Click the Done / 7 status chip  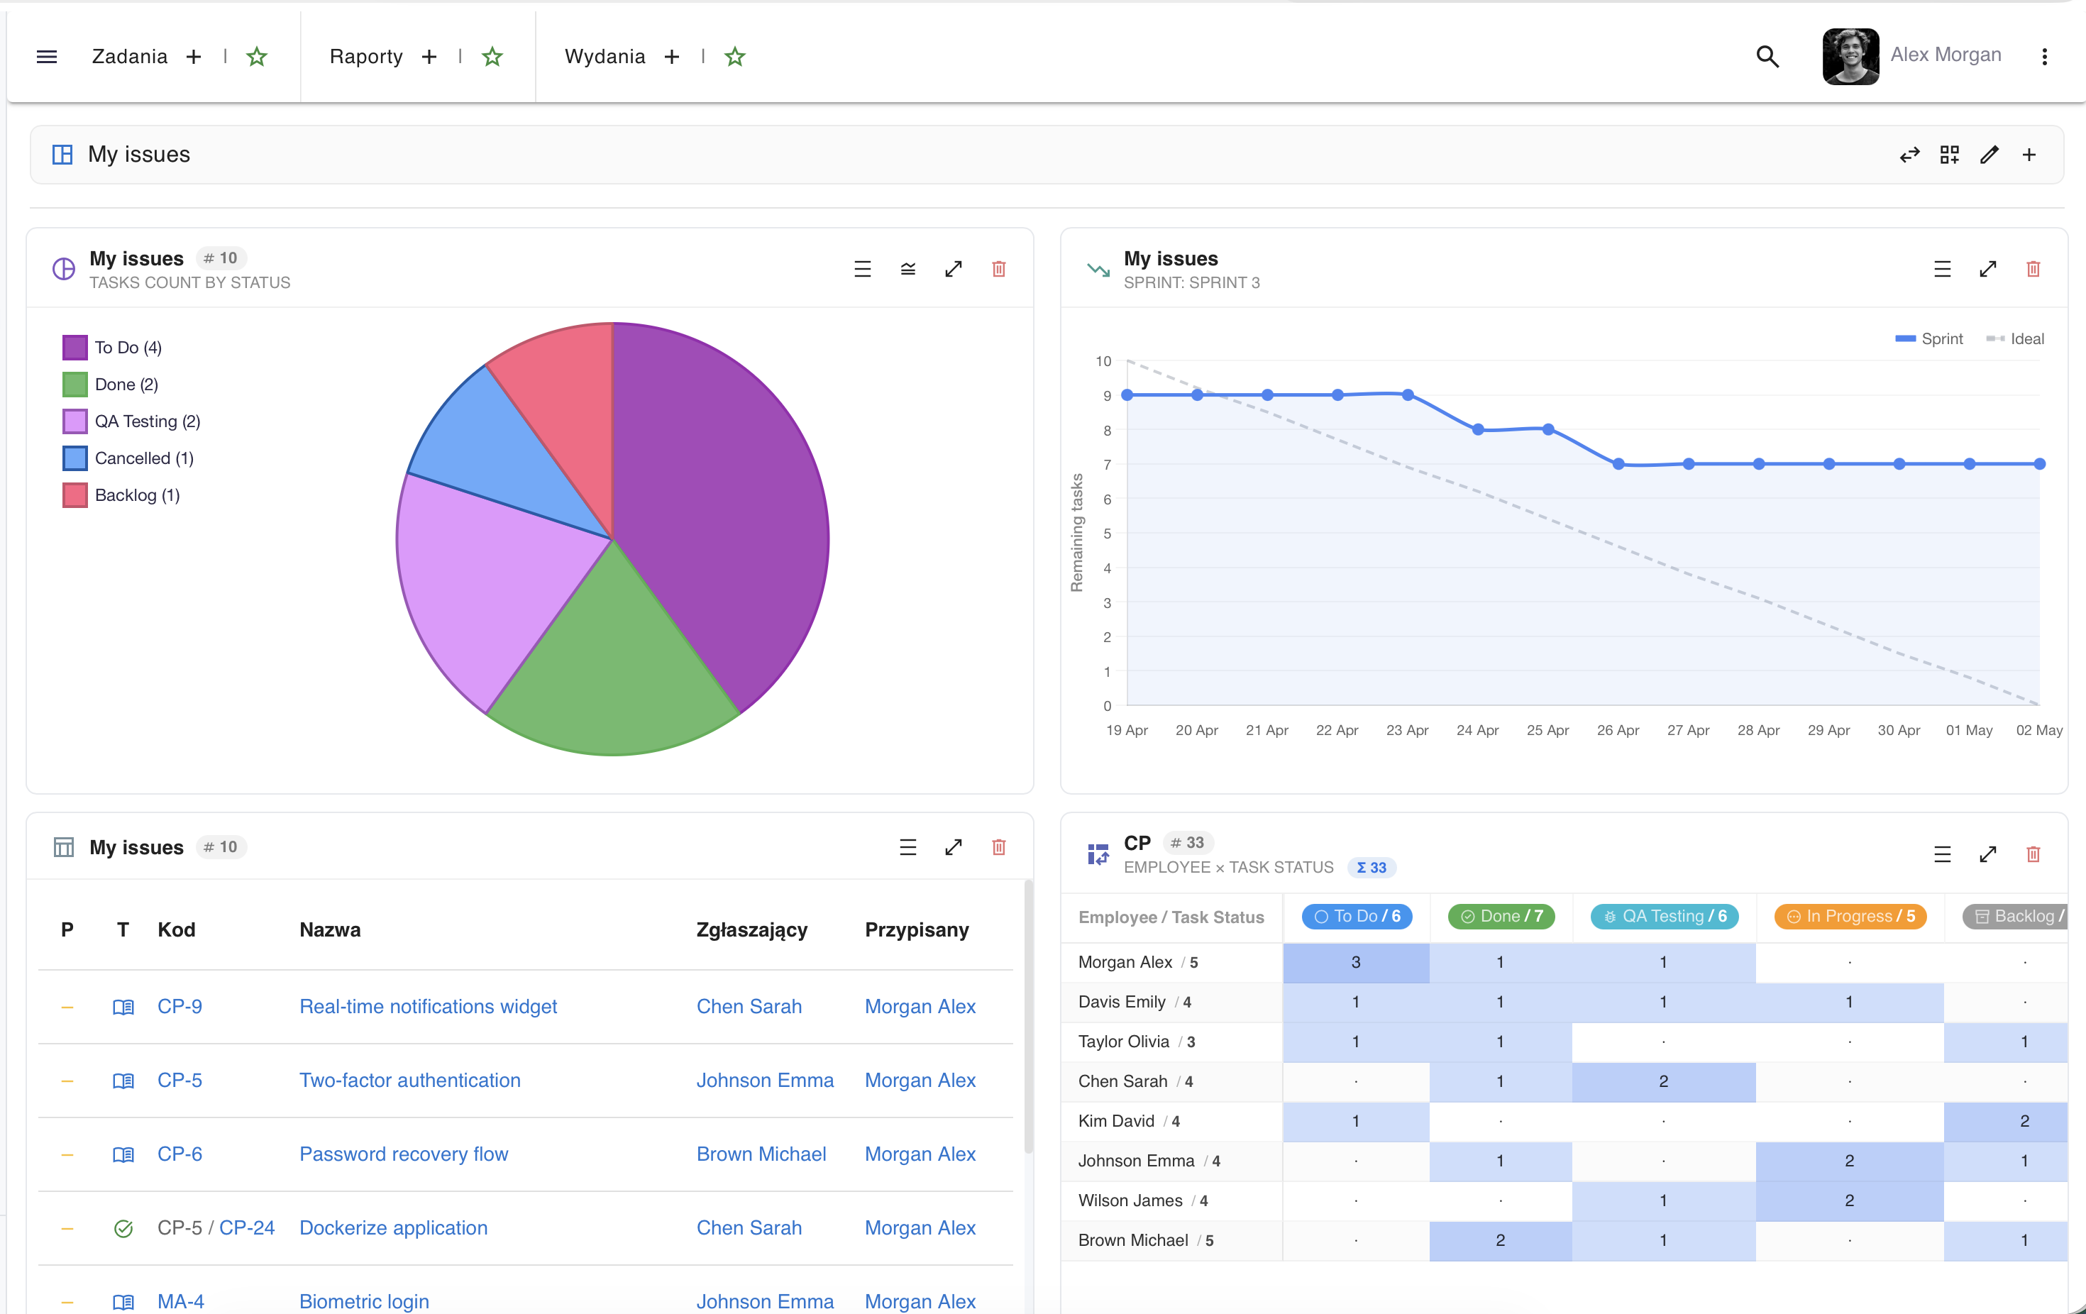[x=1501, y=917]
